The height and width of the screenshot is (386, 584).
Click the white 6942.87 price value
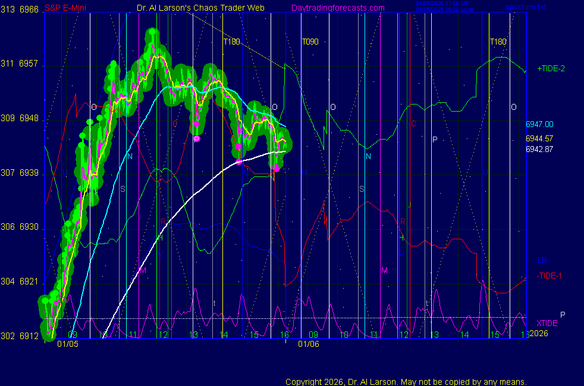[x=539, y=149]
